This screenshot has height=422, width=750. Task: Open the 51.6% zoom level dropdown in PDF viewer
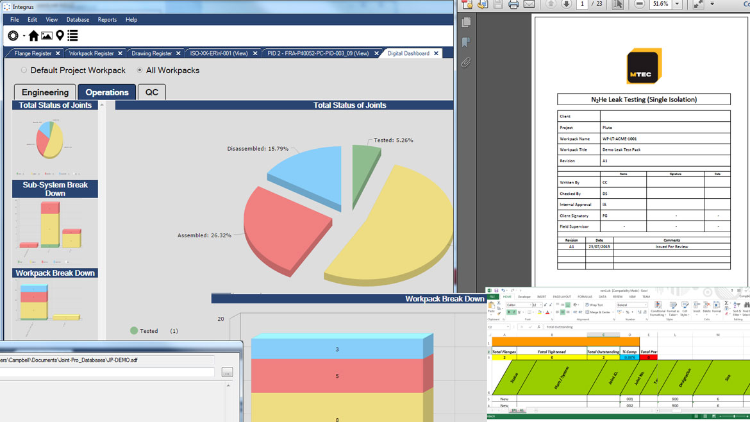(678, 4)
